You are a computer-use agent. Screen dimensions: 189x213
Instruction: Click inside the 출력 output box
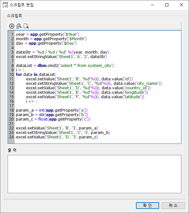[94, 174]
